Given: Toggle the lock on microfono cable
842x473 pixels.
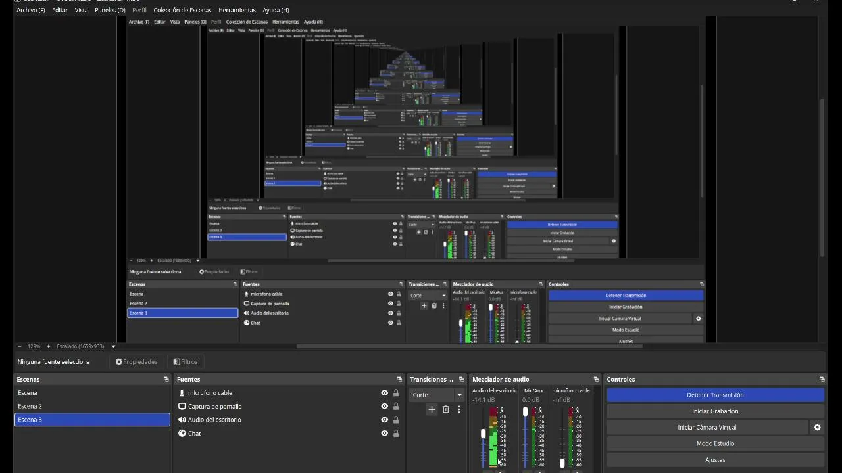Looking at the screenshot, I should click(396, 393).
